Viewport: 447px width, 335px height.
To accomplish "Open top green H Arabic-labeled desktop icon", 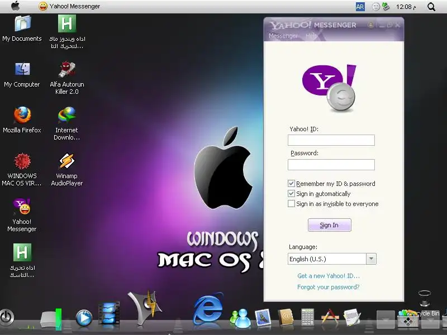I will 67,32.
